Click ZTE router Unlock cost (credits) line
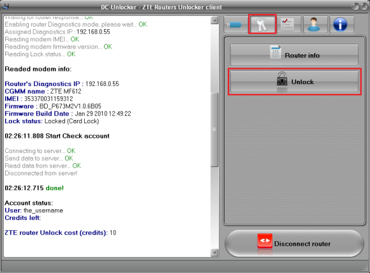 pyautogui.click(x=61, y=233)
